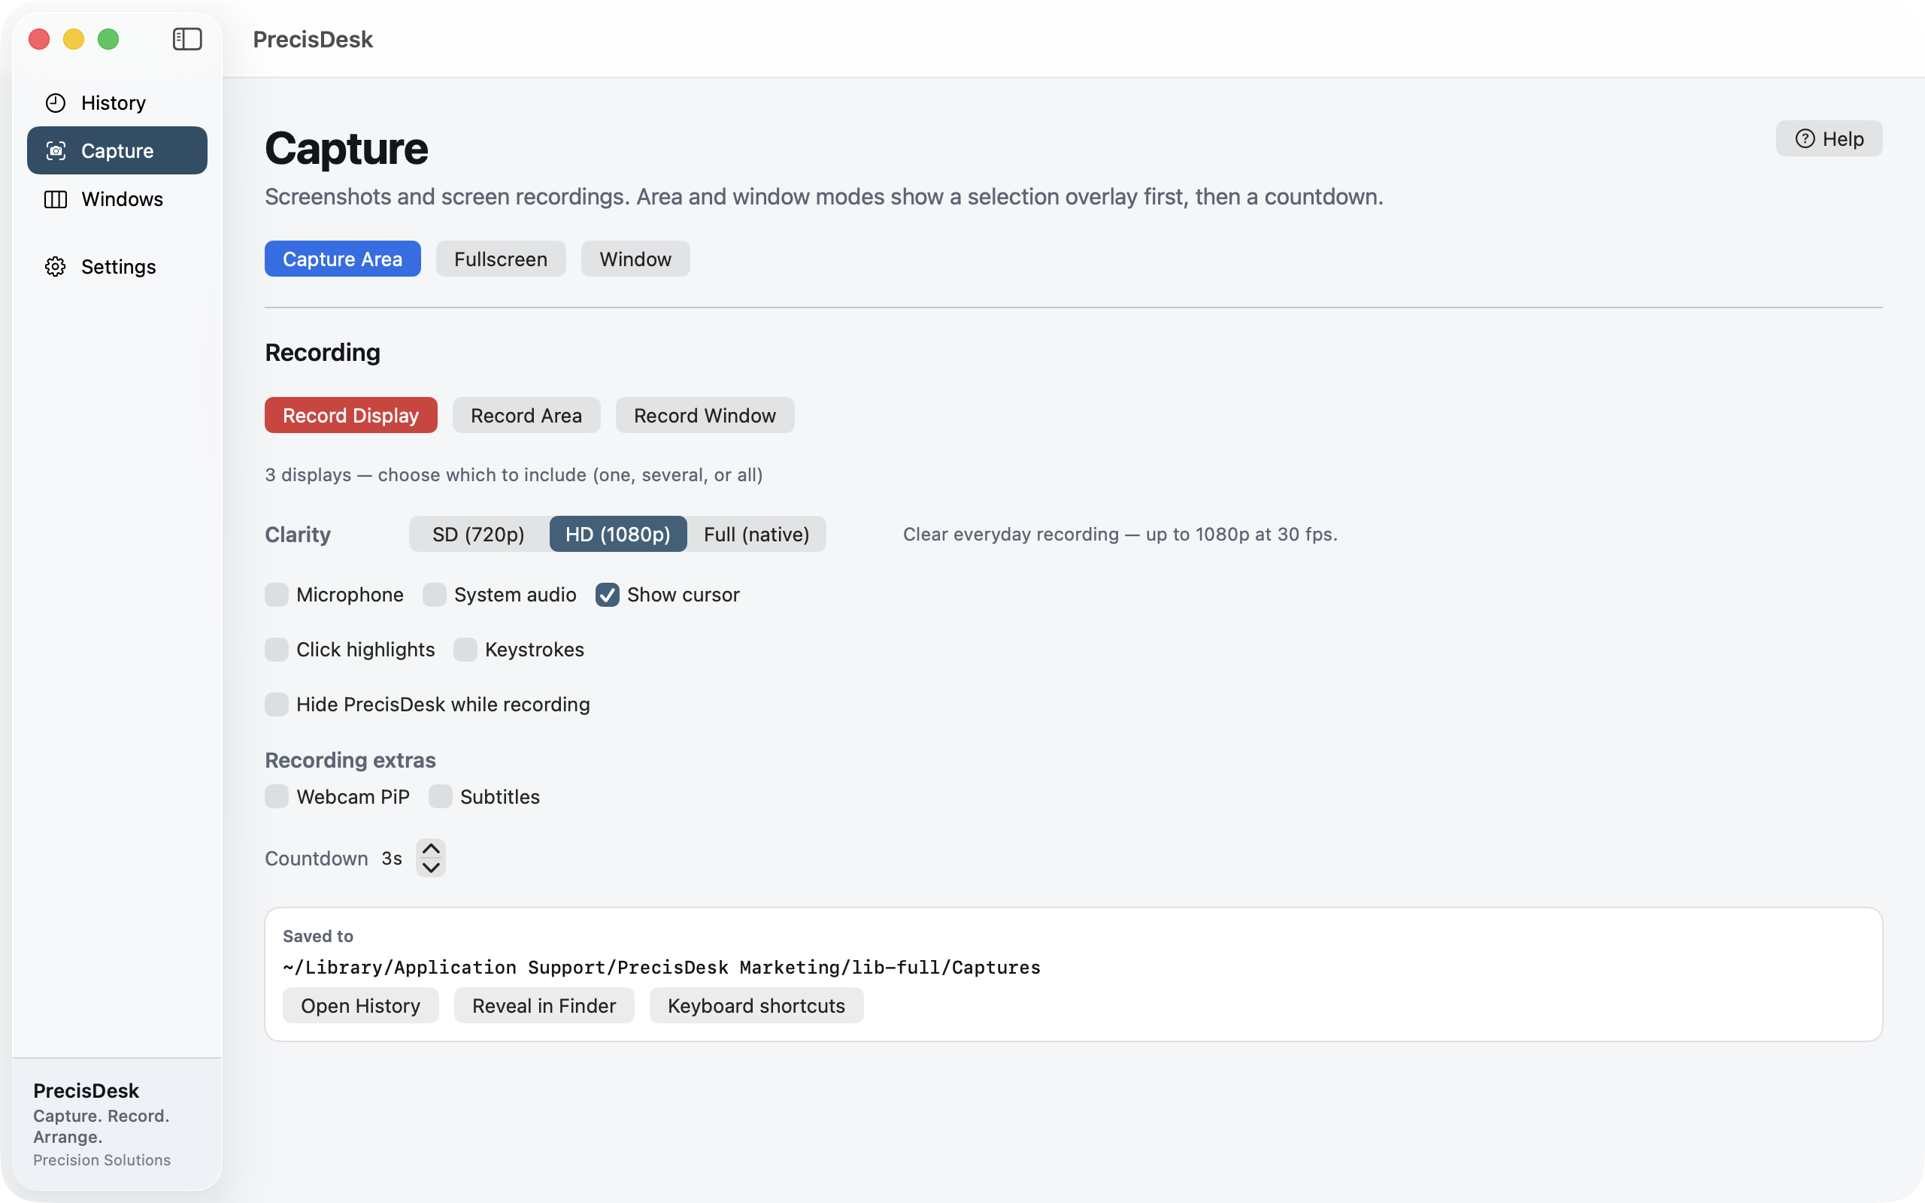
Task: Click the Captures save path text
Action: pos(662,968)
